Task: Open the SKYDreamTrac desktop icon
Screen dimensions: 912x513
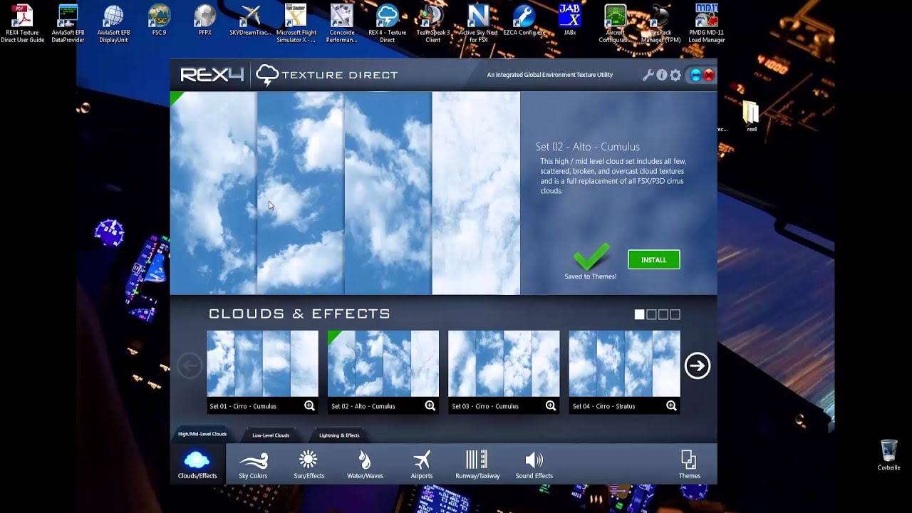Action: (x=250, y=20)
